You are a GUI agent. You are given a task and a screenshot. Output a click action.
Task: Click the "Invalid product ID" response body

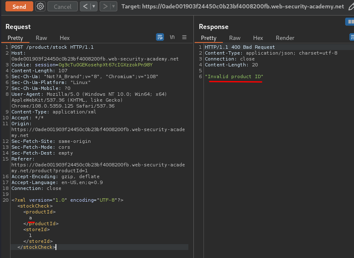click(x=234, y=76)
